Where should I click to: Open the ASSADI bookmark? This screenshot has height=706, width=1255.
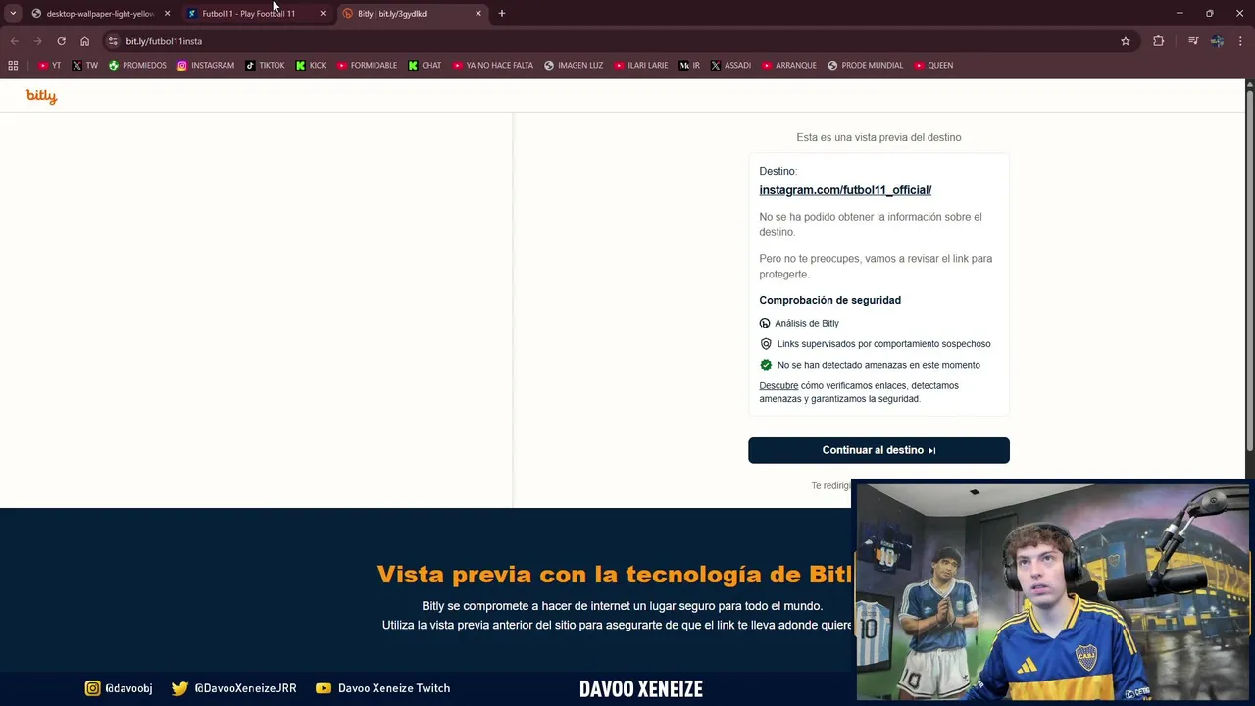point(730,66)
